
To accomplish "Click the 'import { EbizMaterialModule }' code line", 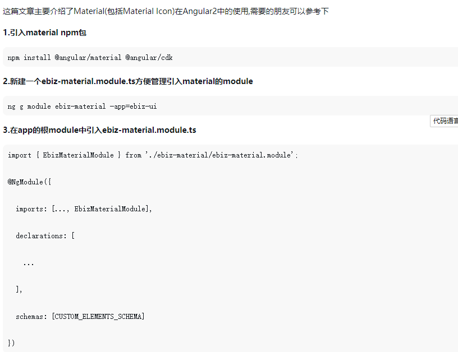I will point(153,155).
